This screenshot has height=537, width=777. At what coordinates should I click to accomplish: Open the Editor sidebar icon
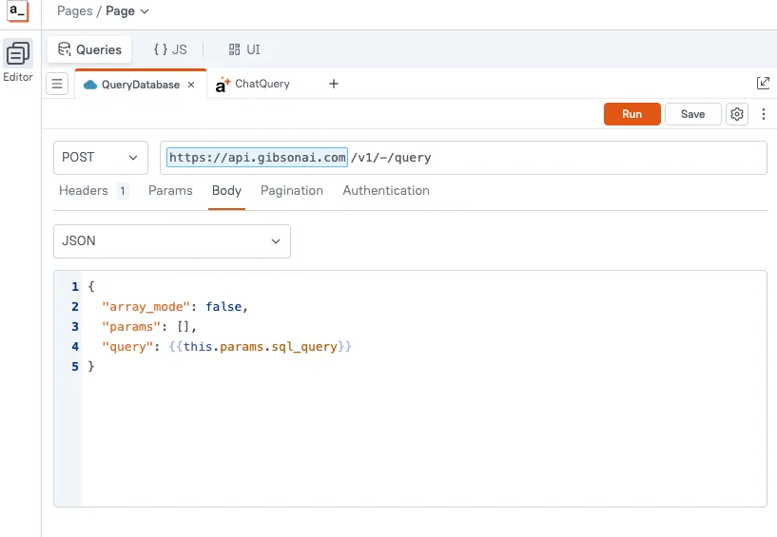18,53
